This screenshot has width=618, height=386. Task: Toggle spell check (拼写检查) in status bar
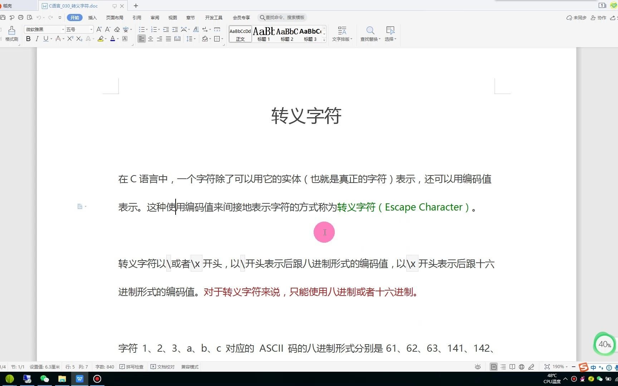[x=131, y=367]
